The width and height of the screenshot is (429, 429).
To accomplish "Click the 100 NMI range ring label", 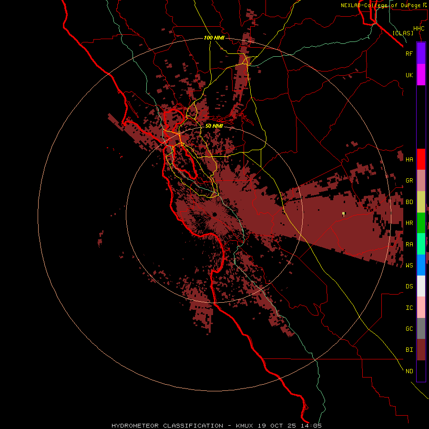I will point(214,38).
